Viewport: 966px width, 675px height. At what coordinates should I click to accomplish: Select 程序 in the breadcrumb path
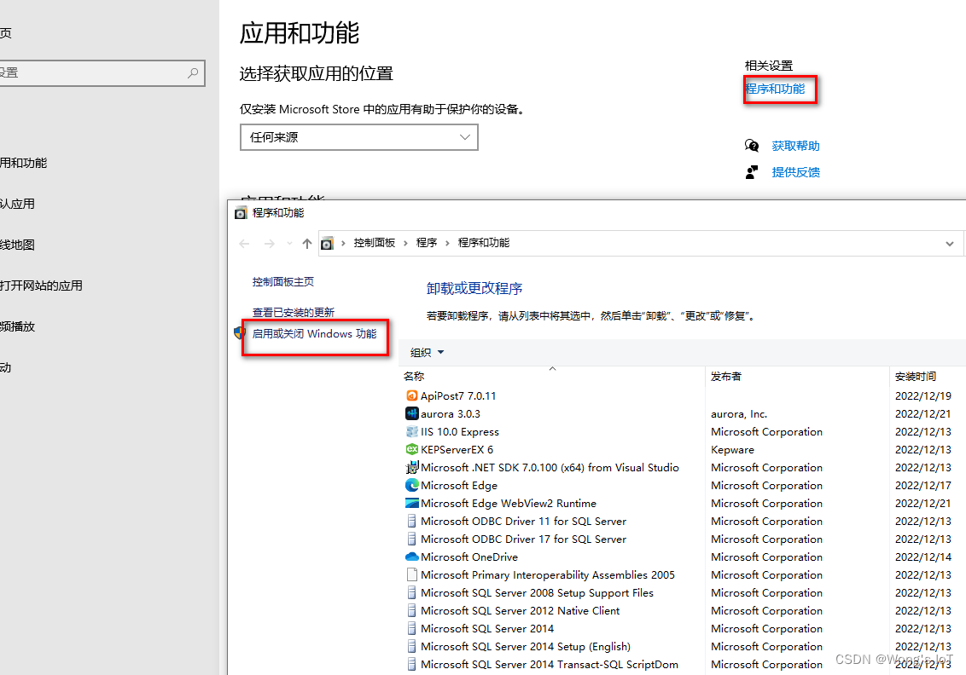pos(427,243)
